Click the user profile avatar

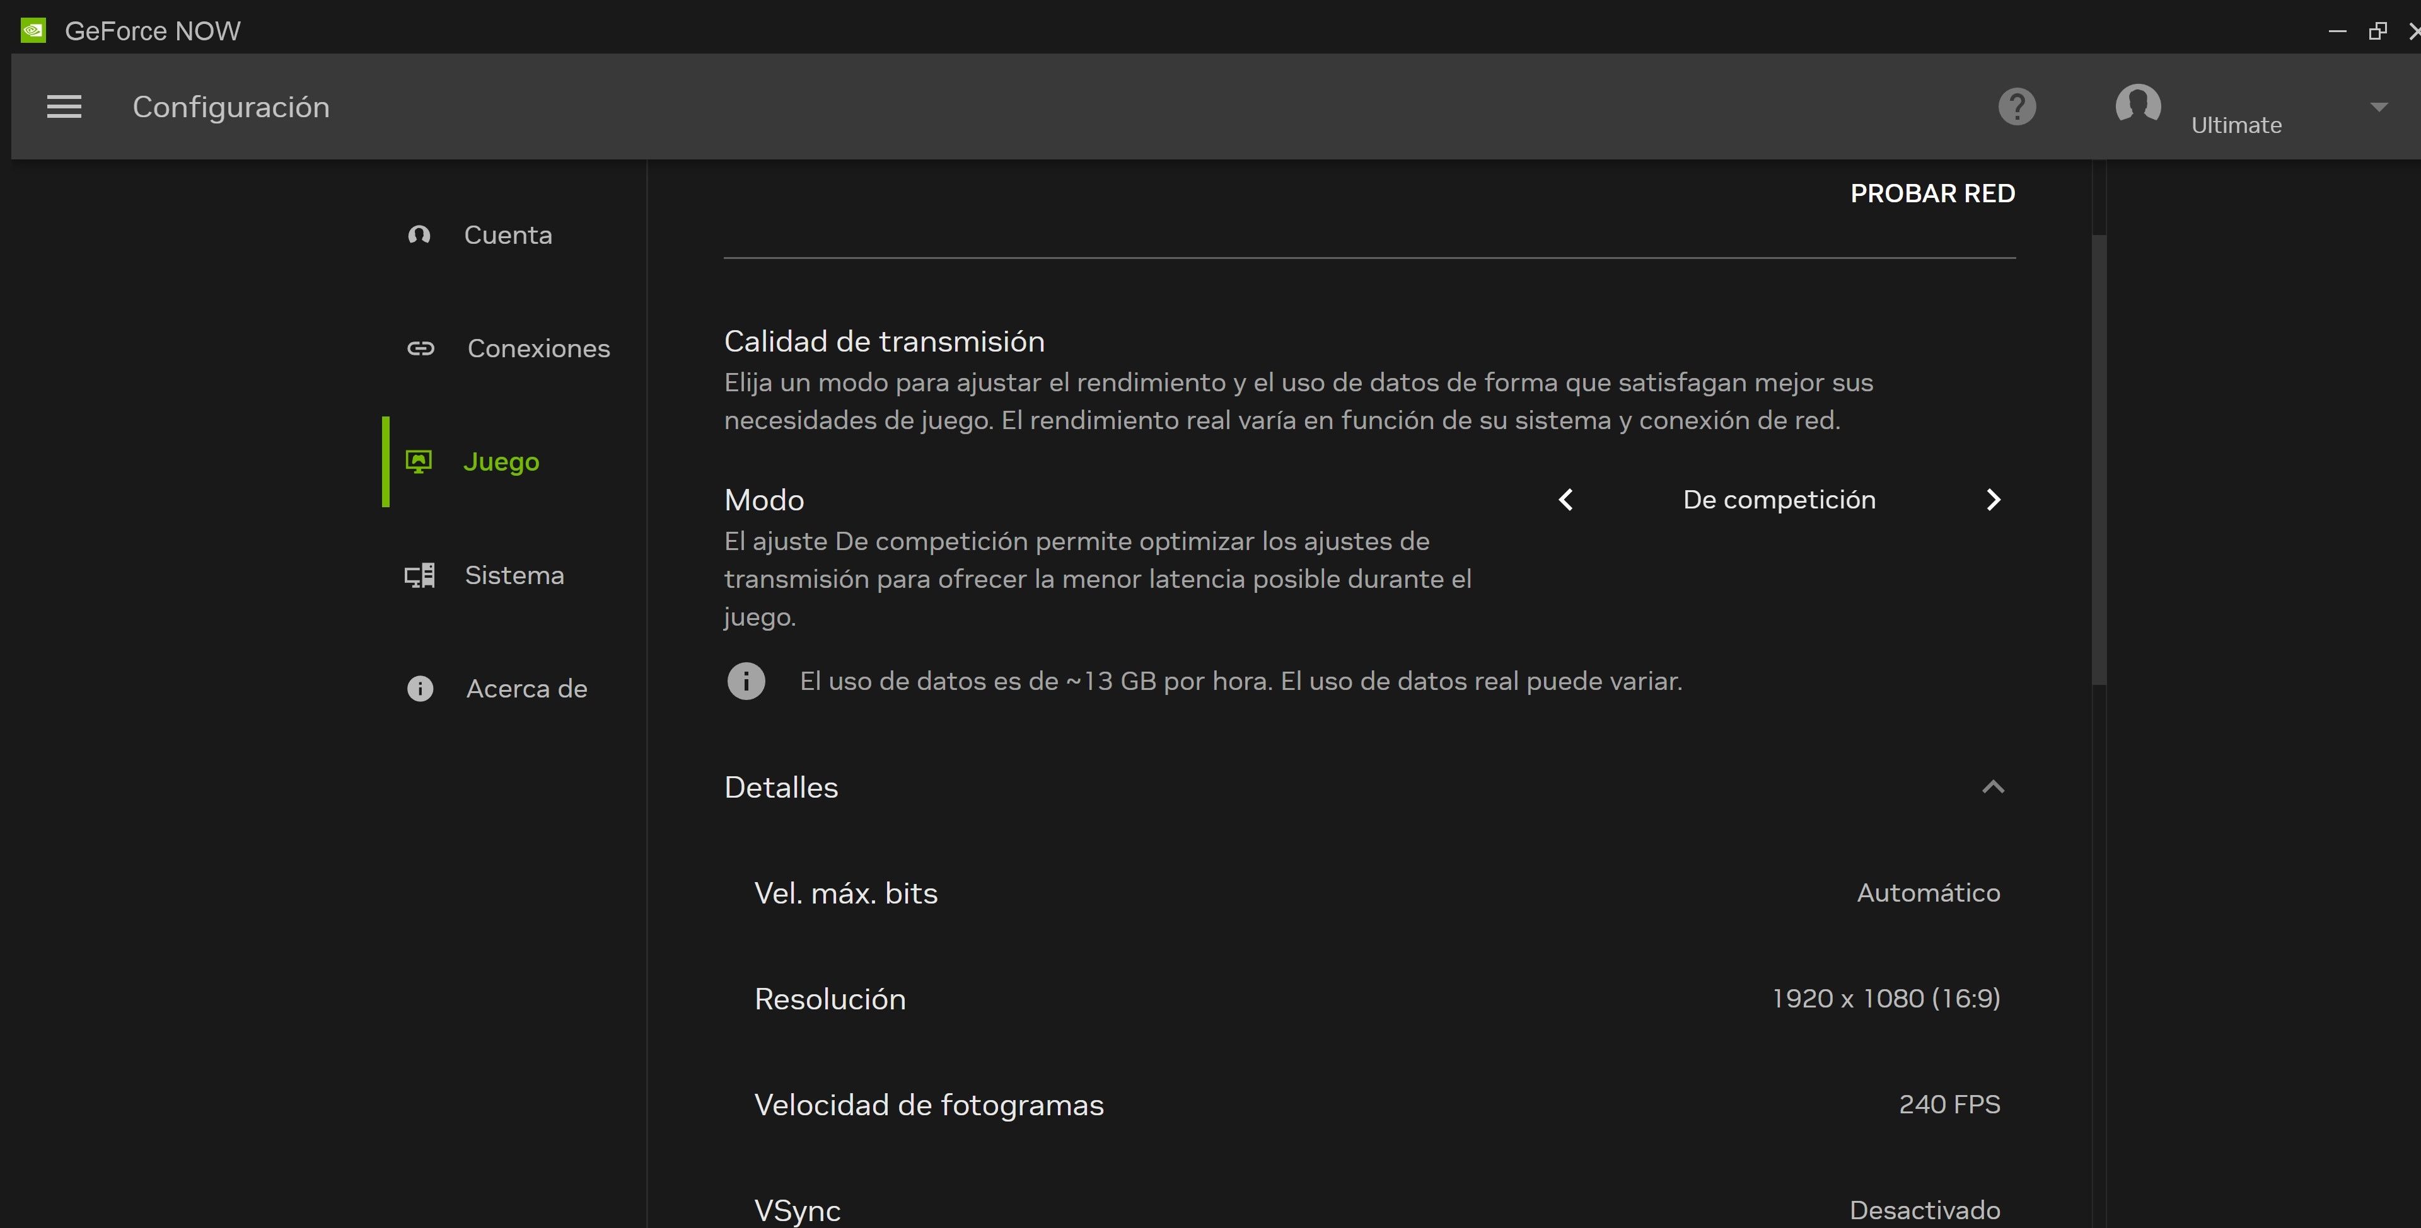click(x=2137, y=106)
